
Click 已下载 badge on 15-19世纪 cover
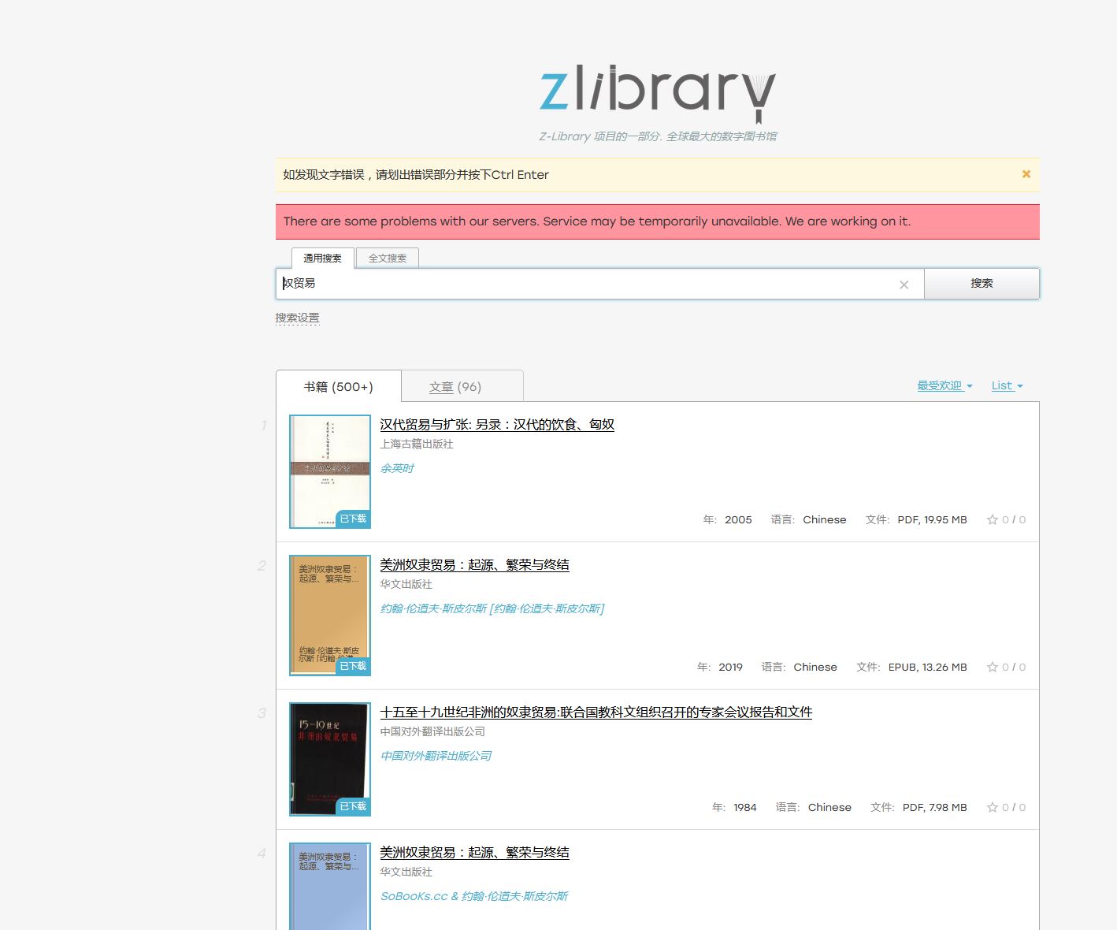(353, 806)
